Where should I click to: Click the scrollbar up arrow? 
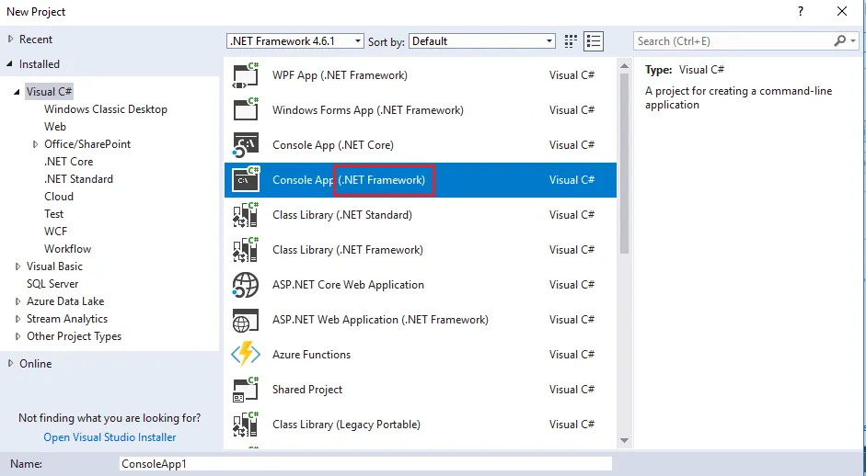point(625,66)
